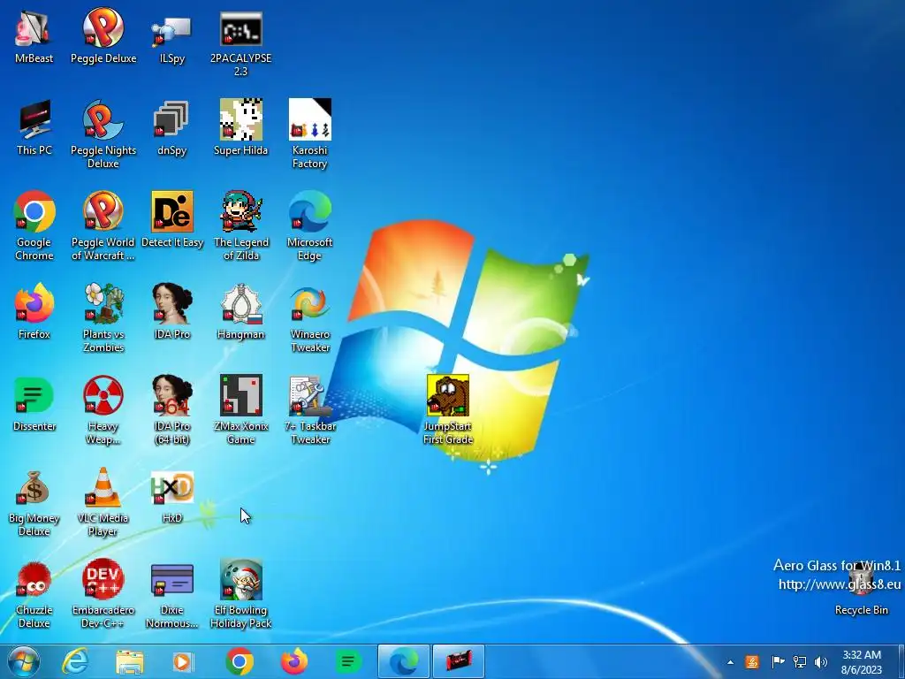The height and width of the screenshot is (679, 905).
Task: Open the volume speaker control
Action: coord(821,661)
